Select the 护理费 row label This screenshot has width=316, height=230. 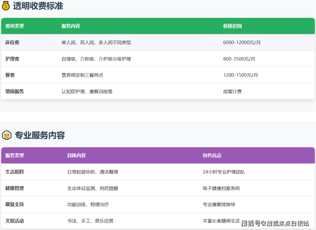point(12,59)
